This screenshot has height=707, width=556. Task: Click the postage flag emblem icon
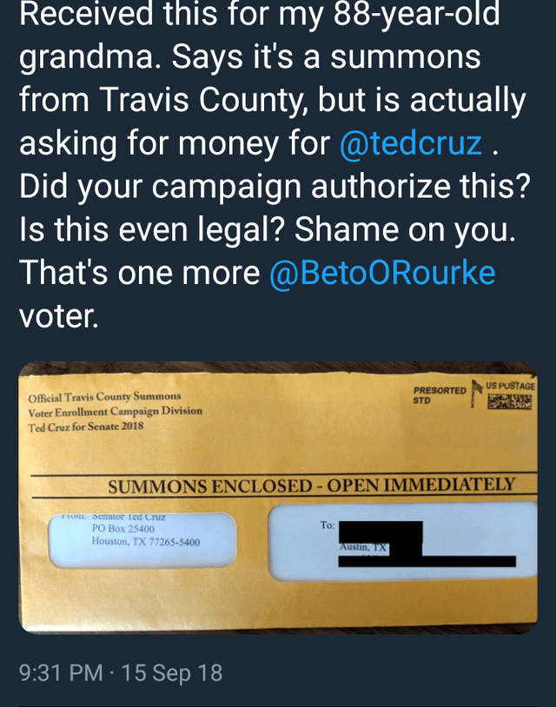[x=474, y=392]
